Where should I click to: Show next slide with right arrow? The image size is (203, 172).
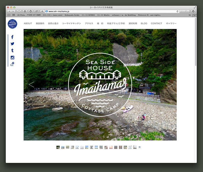(170, 85)
